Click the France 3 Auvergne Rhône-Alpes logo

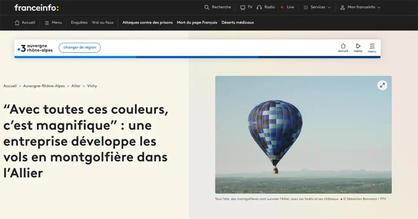tap(35, 48)
